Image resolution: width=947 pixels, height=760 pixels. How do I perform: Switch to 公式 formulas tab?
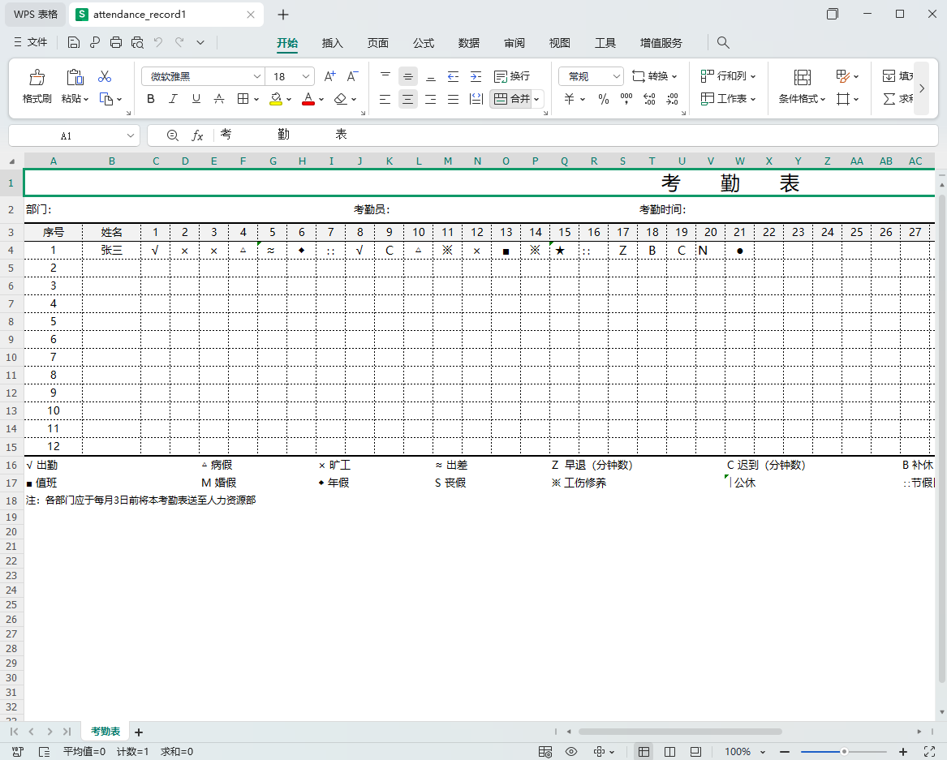coord(424,43)
